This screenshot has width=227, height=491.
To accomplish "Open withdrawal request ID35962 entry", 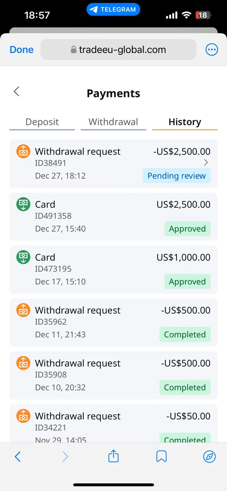I will pos(113,323).
